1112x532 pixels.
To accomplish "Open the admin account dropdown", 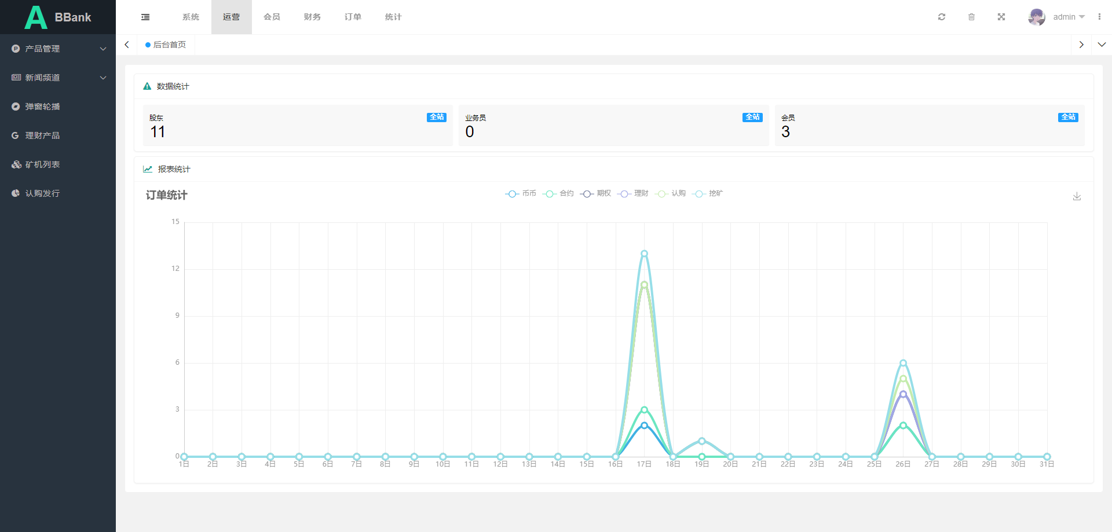I will point(1069,17).
